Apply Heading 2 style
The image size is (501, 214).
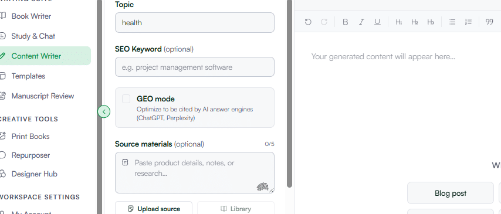click(415, 22)
